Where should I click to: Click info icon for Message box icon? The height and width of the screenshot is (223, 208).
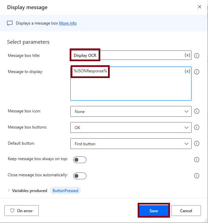point(197,111)
